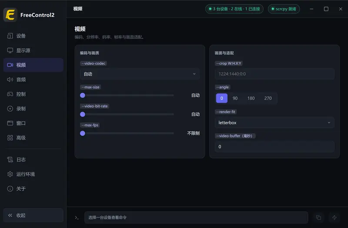
Task: Maximize the FreeControl2 window
Action: 326,9
